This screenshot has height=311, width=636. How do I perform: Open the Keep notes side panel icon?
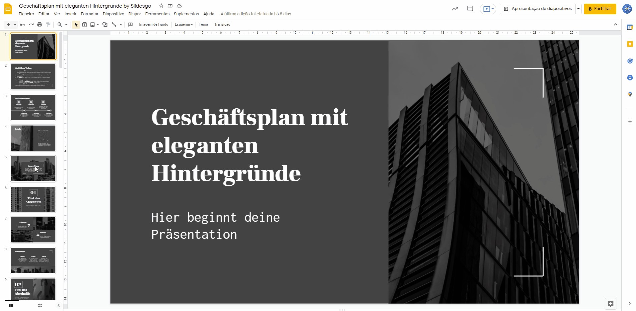(630, 44)
